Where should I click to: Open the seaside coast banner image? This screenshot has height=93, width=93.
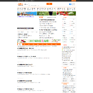27,13
